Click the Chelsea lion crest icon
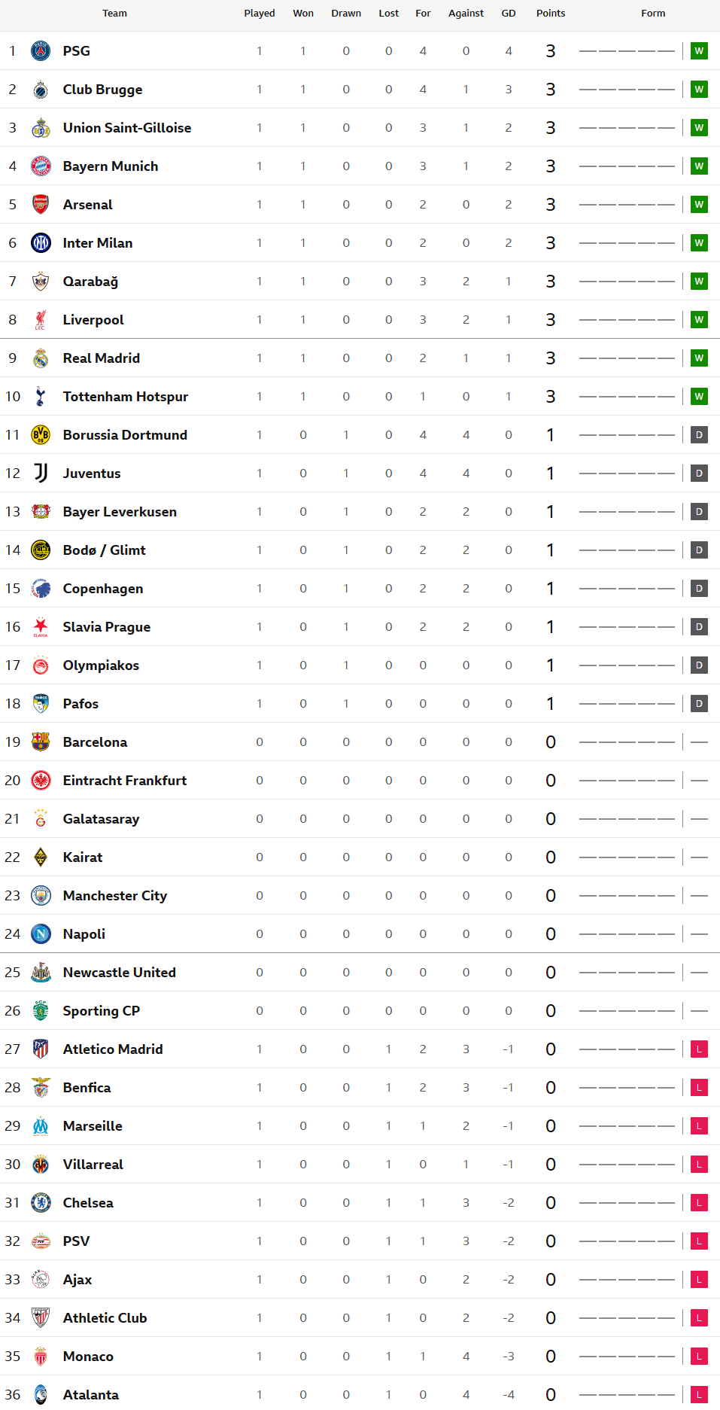The height and width of the screenshot is (1410, 720). [41, 1203]
